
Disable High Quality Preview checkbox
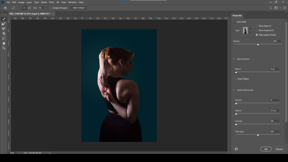point(257,35)
